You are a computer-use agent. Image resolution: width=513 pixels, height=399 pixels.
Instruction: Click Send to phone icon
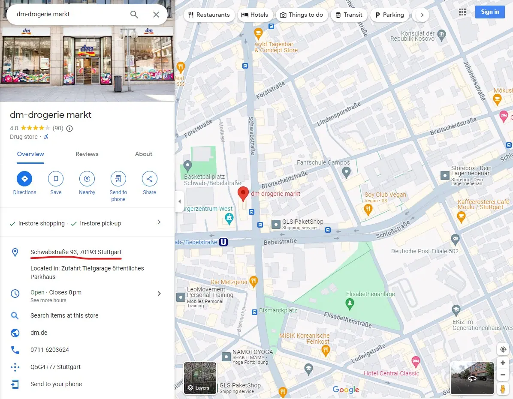(118, 179)
